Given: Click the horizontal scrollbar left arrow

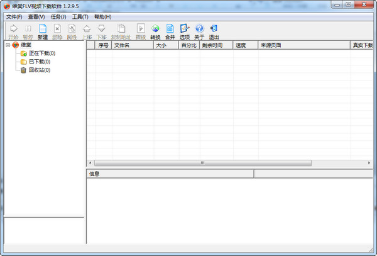Looking at the screenshot, I should [90, 163].
